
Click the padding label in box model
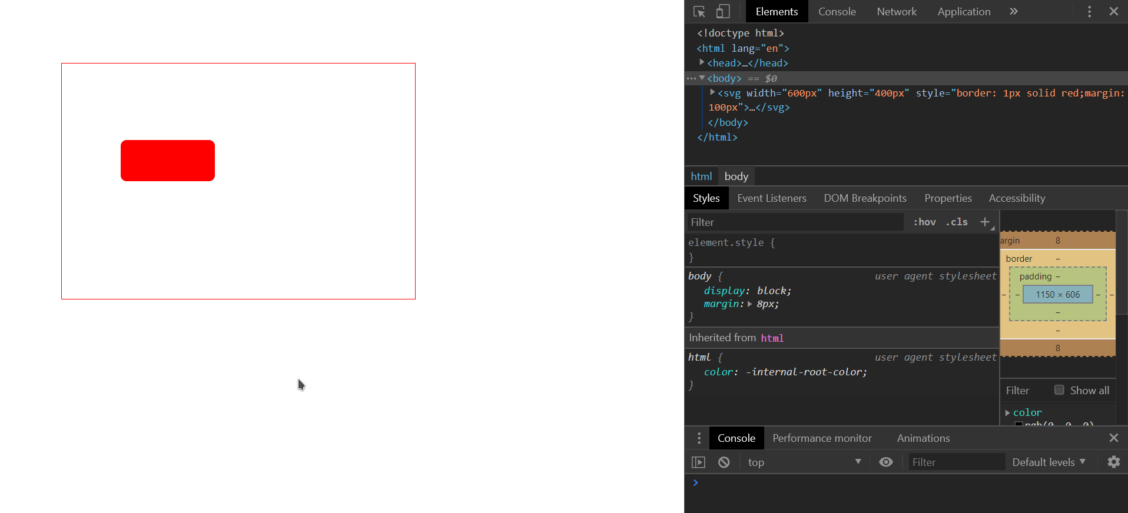click(x=1035, y=277)
